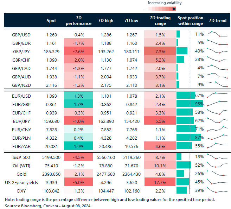The width and height of the screenshot is (231, 209).
Task: Click the 5.5% EUR/JPY trading range cell
Action: [160, 120]
